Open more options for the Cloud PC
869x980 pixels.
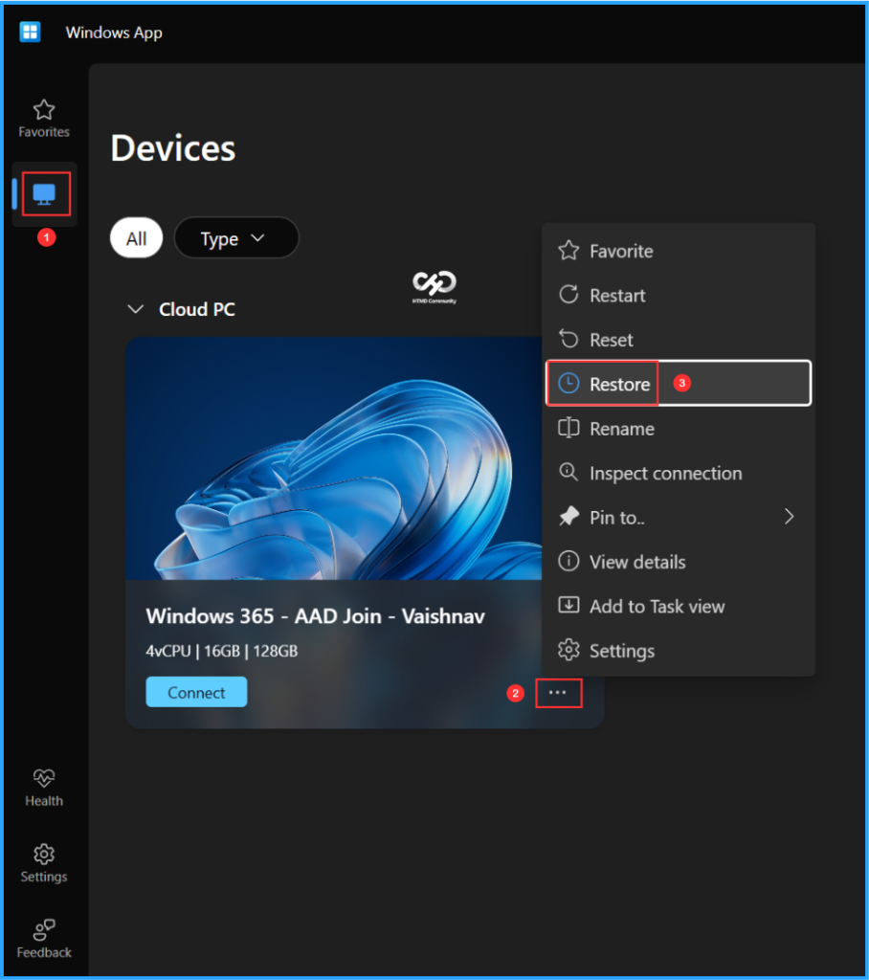click(558, 692)
